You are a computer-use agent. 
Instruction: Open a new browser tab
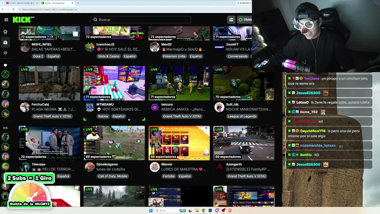[78, 3]
